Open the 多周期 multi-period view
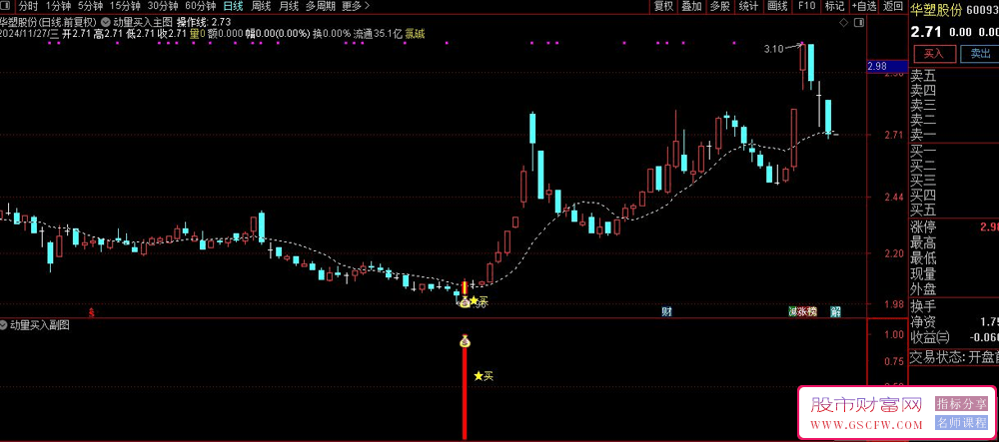Viewport: 999px width, 442px height. [x=320, y=6]
